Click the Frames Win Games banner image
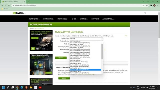The image size is (160, 90). (x=41, y=64)
